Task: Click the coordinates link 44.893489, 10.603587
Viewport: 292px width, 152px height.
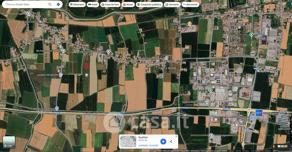Action: [x=148, y=145]
